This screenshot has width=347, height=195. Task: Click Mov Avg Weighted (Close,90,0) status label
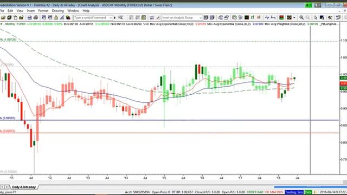(x=285, y=24)
